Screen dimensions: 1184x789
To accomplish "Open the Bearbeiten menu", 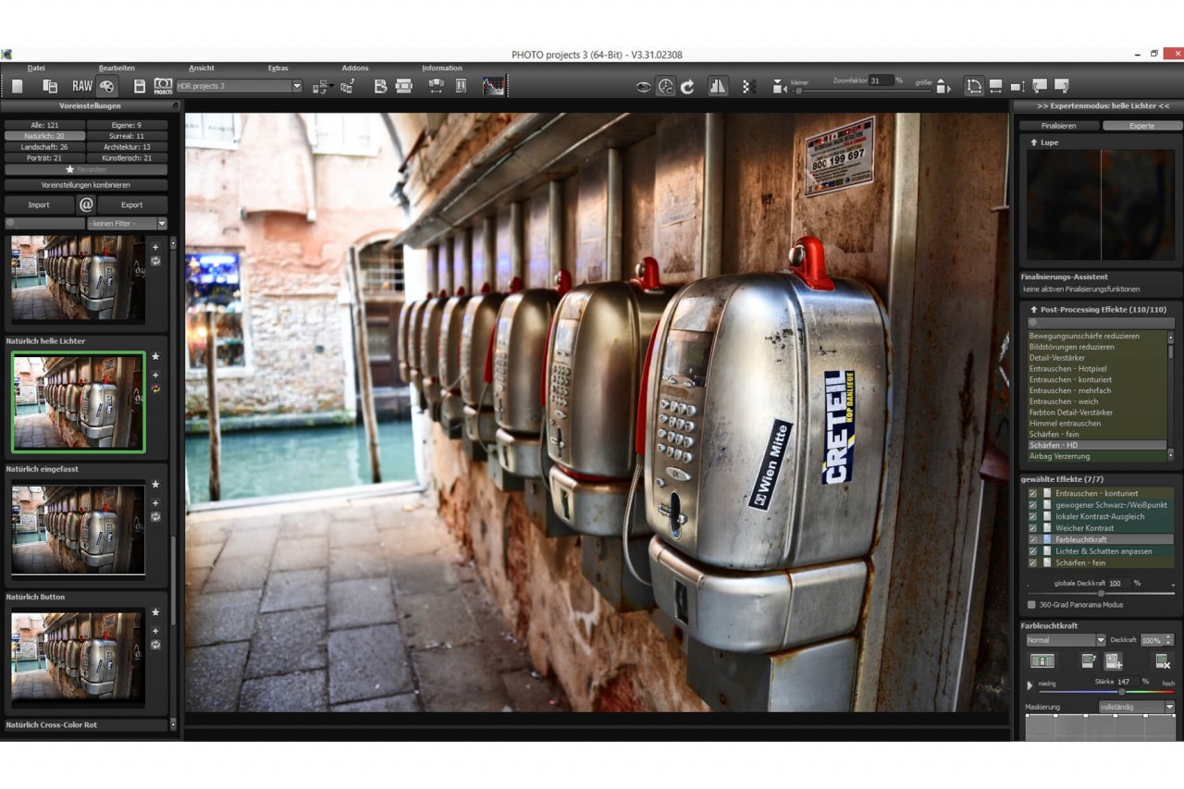I will [x=117, y=68].
